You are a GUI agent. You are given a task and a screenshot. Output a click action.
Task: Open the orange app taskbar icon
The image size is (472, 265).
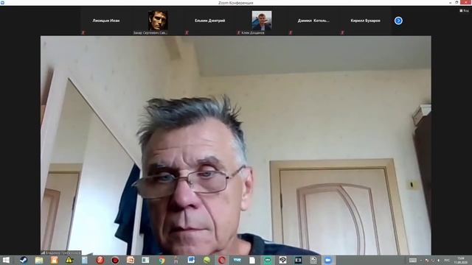click(54, 260)
